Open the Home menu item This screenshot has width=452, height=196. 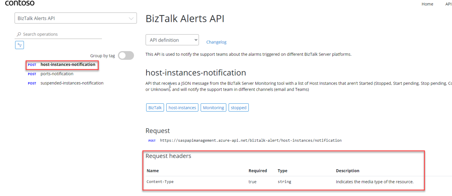427,4
